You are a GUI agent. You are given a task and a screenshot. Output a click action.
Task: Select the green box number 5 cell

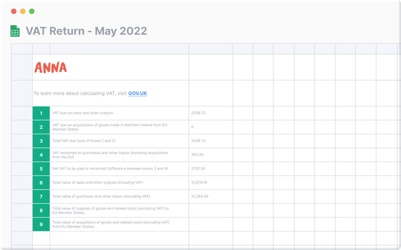tap(41, 169)
